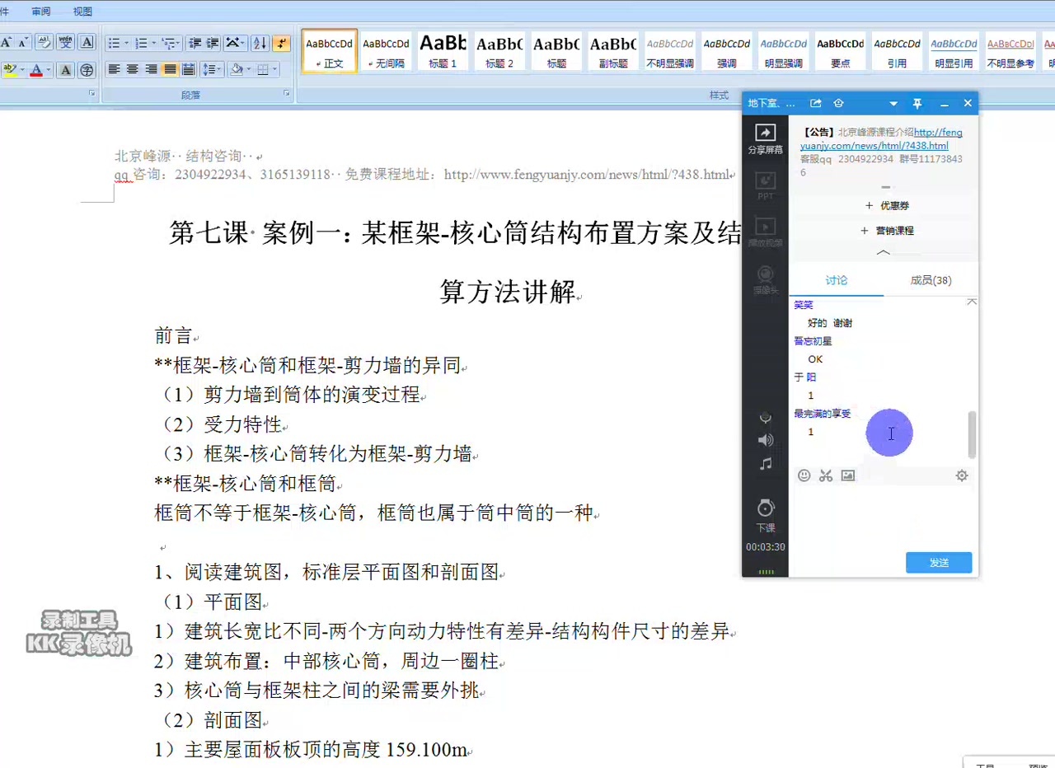Open line spacing options

click(x=212, y=70)
